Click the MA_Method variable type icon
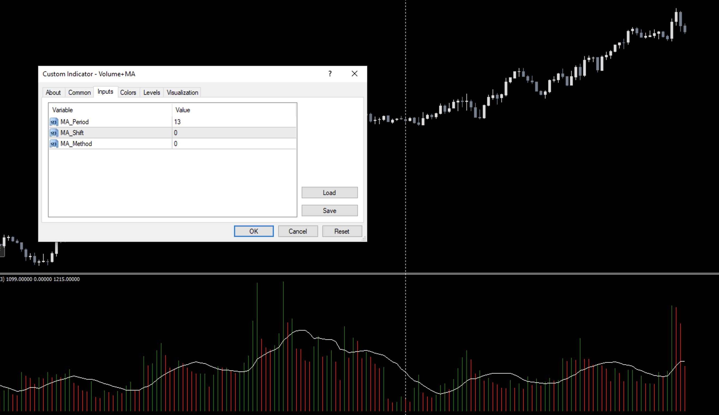719x415 pixels. [x=54, y=144]
